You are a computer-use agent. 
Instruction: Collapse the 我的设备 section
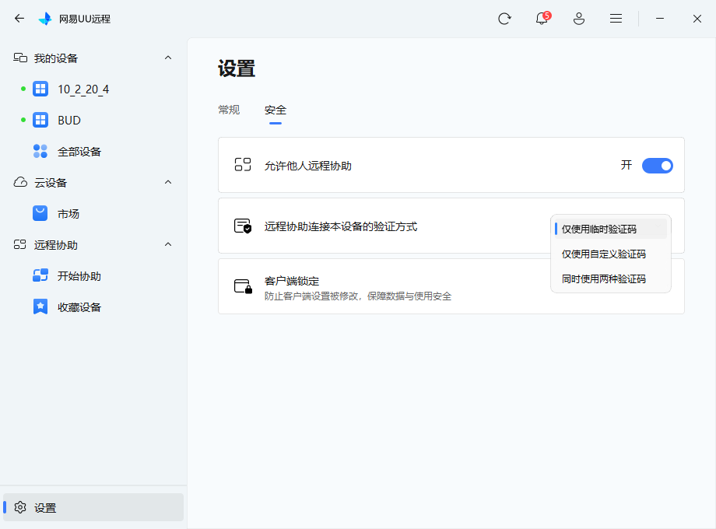[x=168, y=58]
